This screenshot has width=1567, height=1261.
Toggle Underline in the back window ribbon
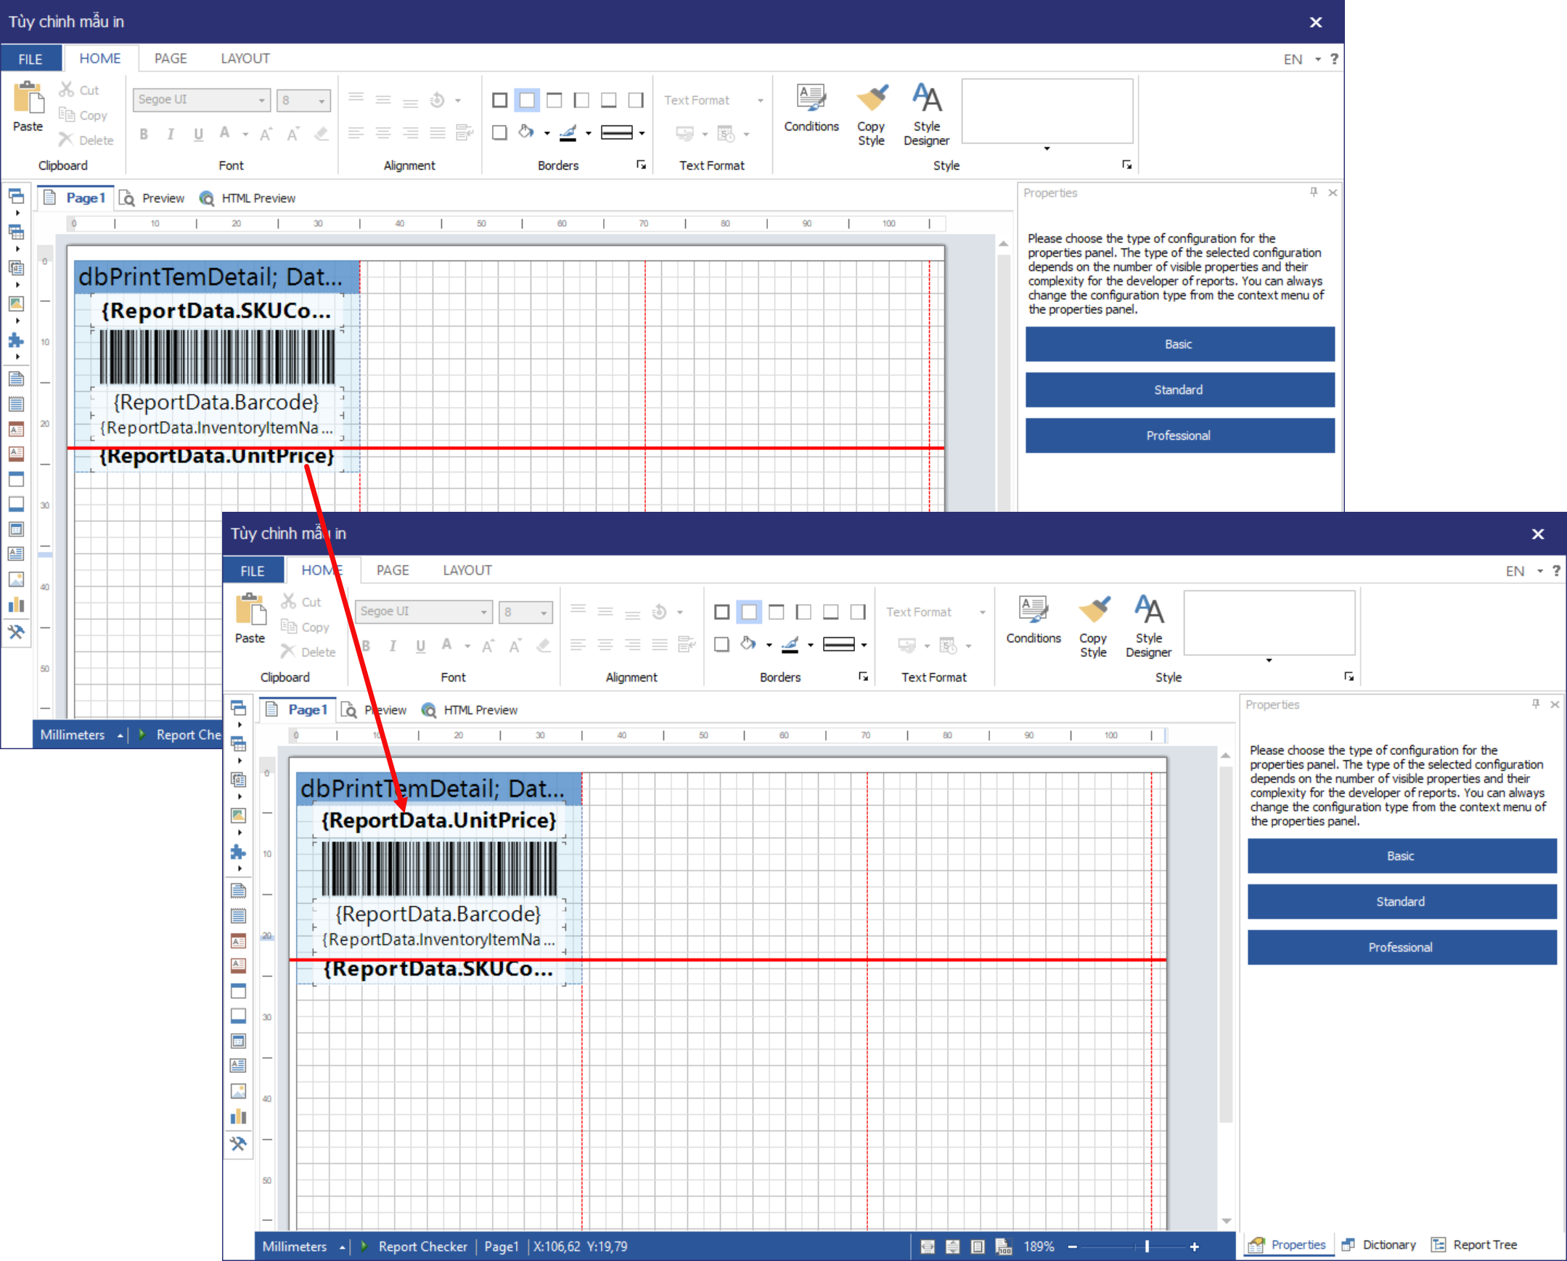point(198,134)
